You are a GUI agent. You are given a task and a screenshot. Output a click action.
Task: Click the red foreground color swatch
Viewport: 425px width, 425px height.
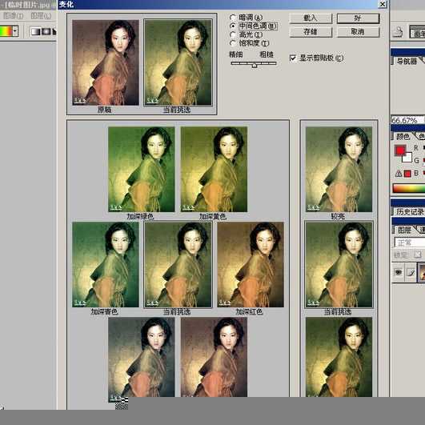[400, 150]
